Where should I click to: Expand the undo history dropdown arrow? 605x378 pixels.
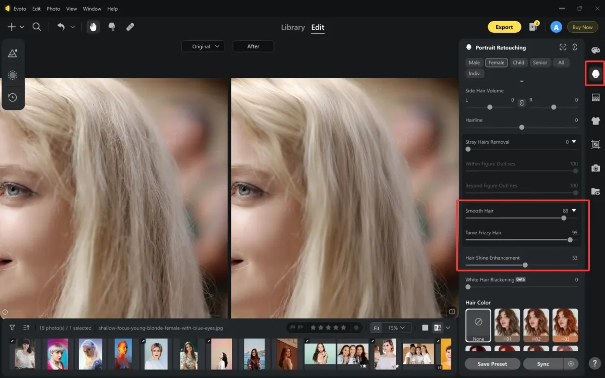(73, 27)
